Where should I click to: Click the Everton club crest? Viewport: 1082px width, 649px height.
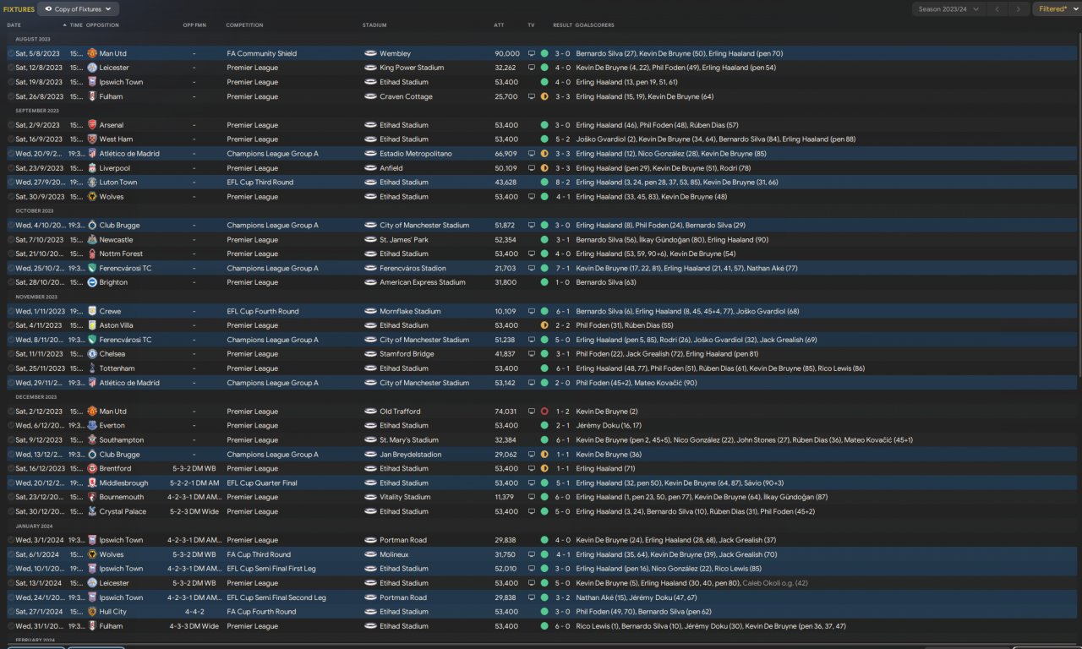[92, 426]
